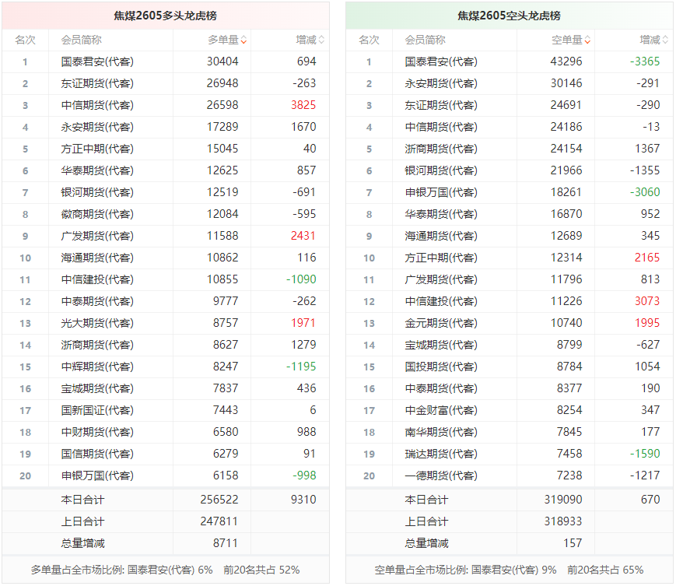Click 一德期货(代客) rank 20 short

(x=441, y=475)
